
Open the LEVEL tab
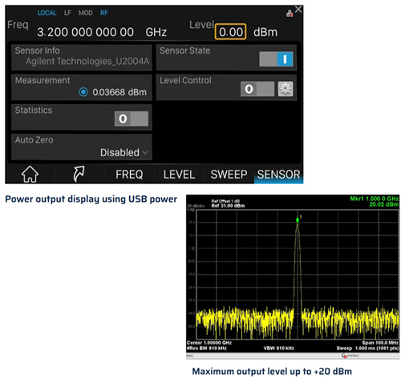tap(179, 175)
